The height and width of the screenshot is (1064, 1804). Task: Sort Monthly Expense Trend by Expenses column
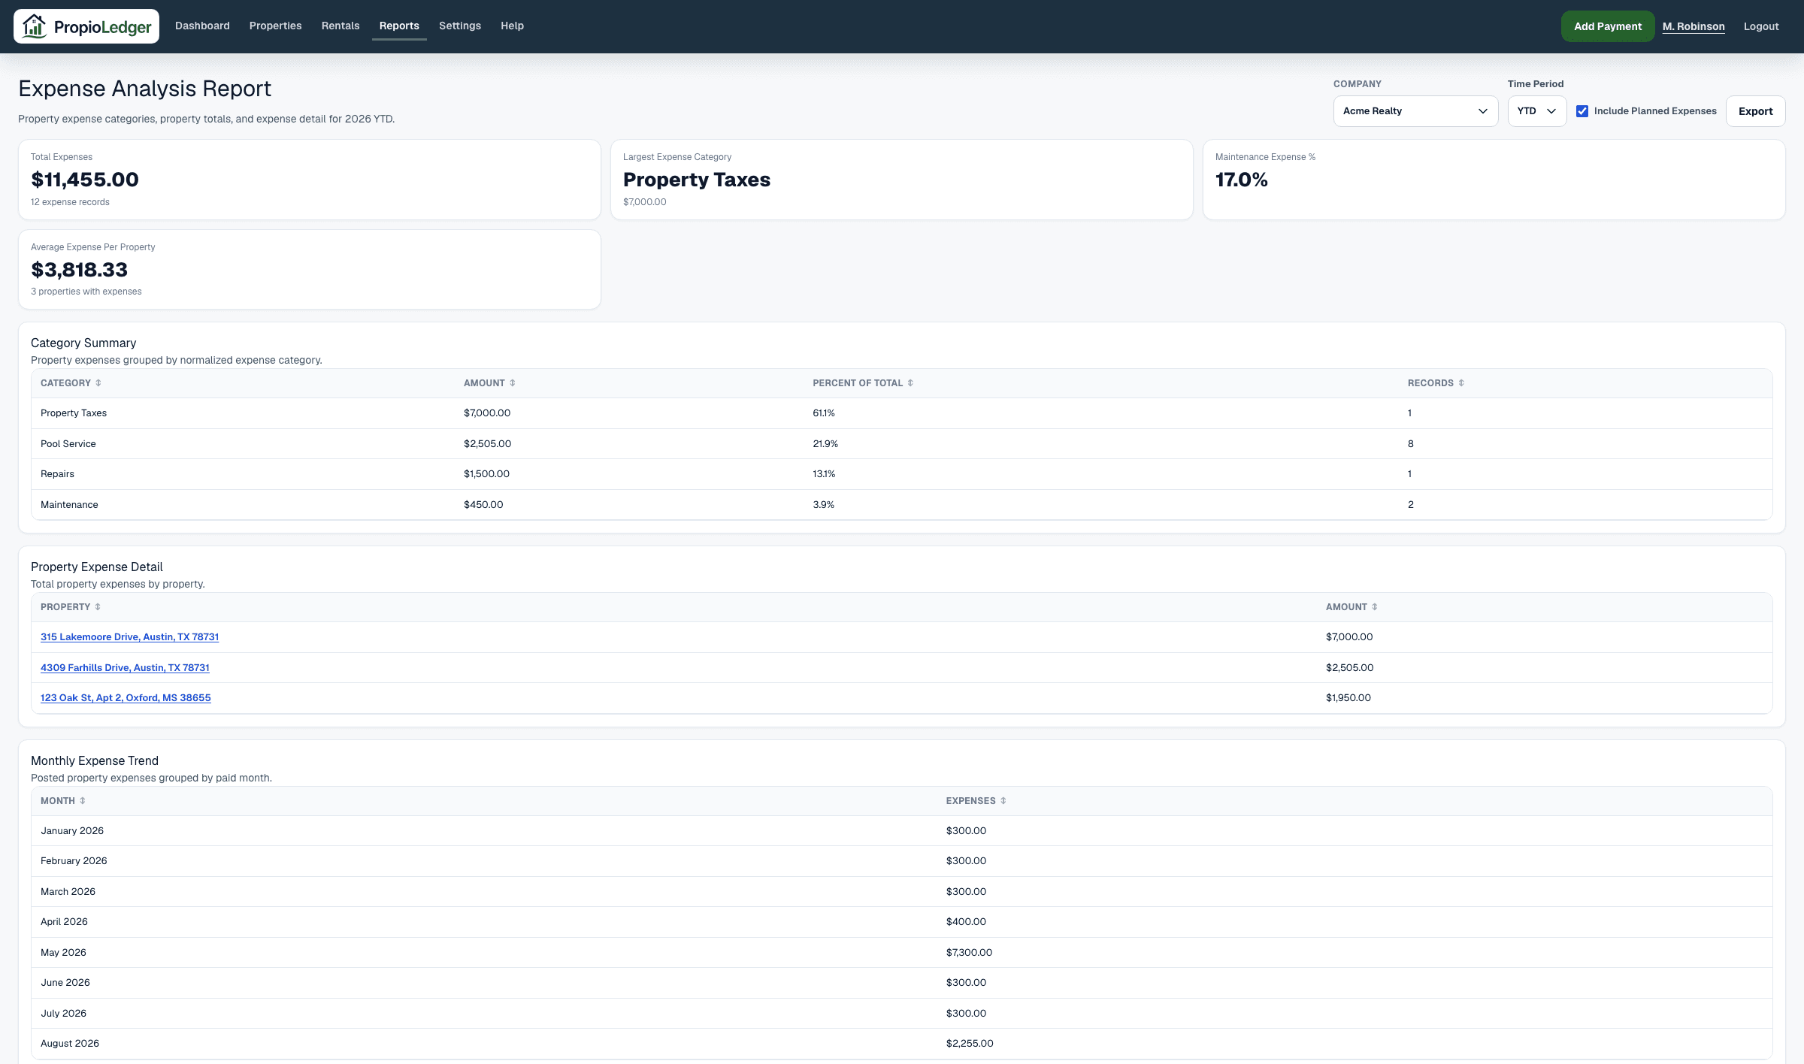tap(976, 801)
